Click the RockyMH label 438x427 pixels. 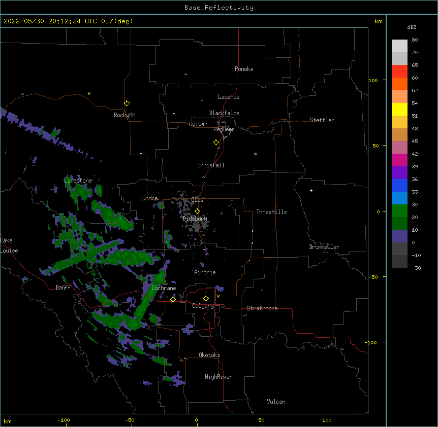coord(124,115)
